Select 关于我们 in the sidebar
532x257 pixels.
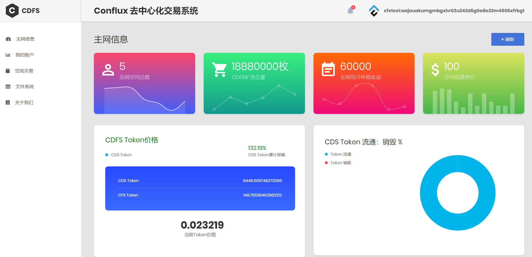click(x=24, y=103)
